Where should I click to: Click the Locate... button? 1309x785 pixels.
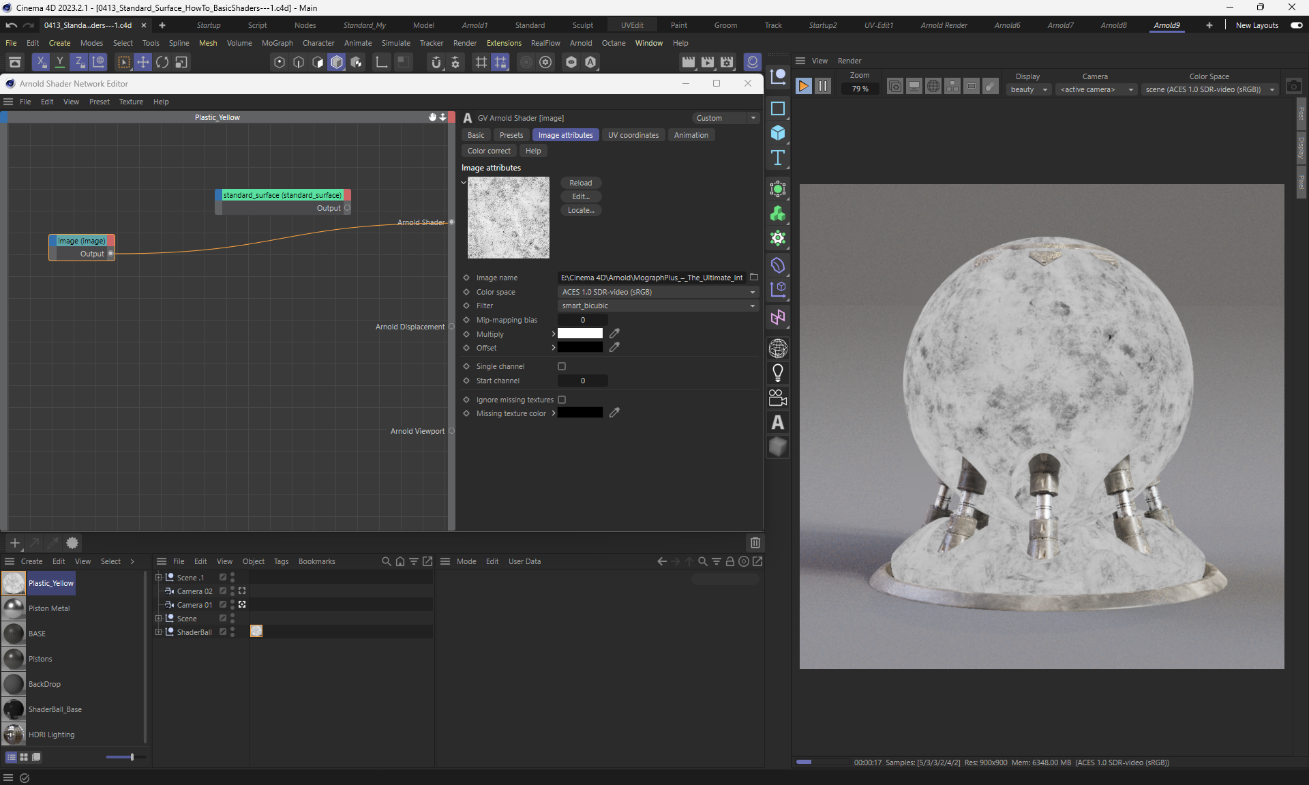point(580,210)
